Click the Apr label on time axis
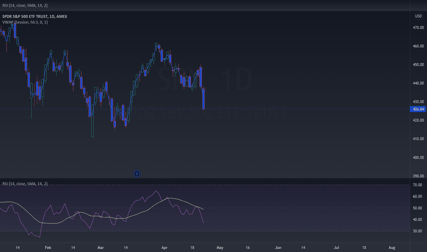Image resolution: width=427 pixels, height=252 pixels. pos(164,247)
